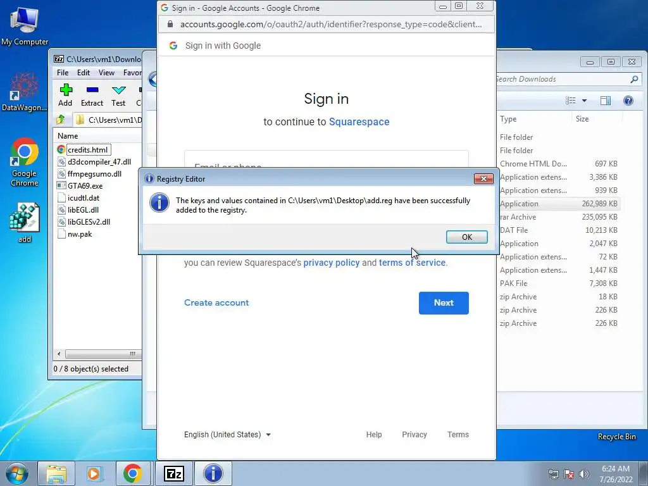The image size is (648, 486).
Task: Click the Next button on sign-in page
Action: (x=444, y=303)
